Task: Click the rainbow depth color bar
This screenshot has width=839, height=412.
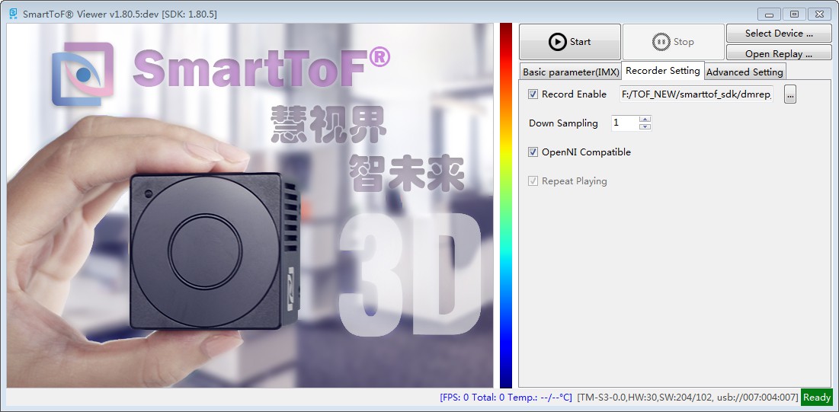Action: (506, 206)
